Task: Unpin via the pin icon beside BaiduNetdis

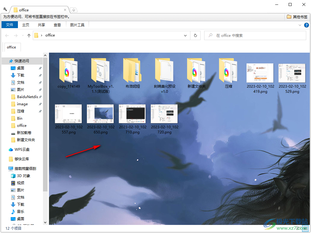Action: pos(40,97)
